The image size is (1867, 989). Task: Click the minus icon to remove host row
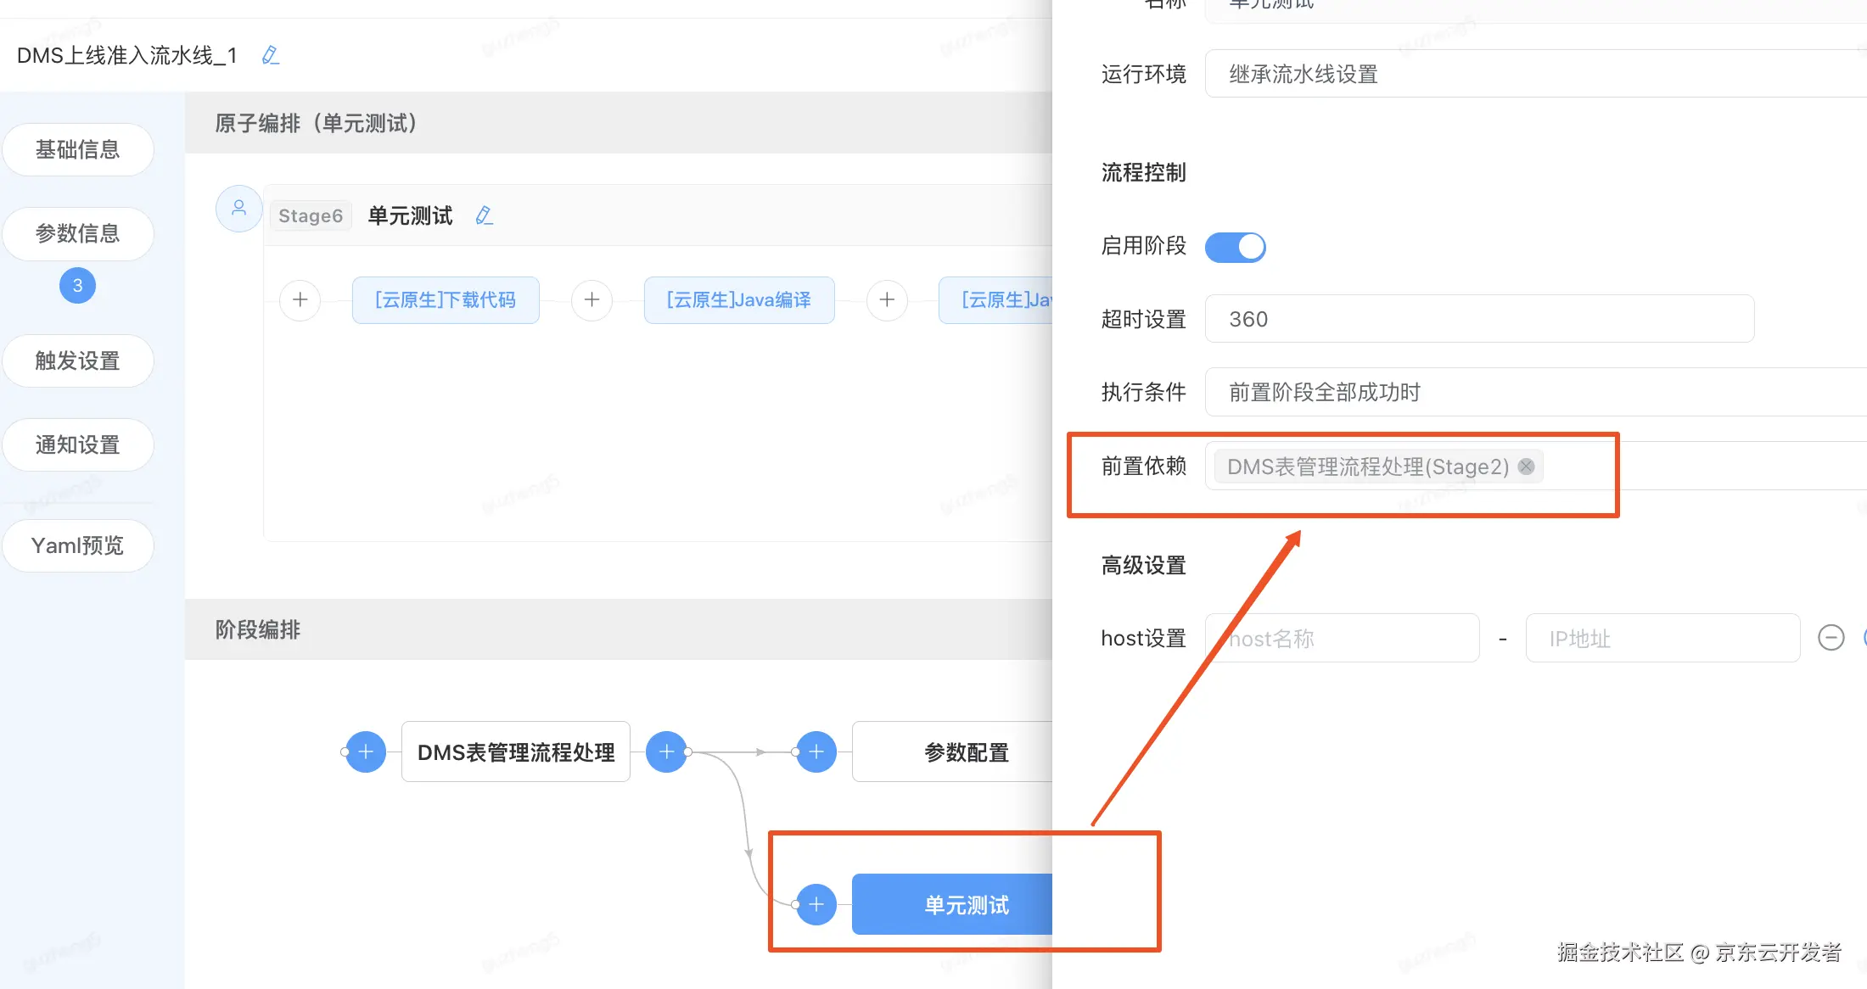click(x=1831, y=638)
